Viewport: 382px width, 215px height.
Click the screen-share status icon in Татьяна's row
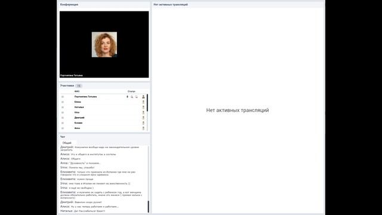click(136, 97)
